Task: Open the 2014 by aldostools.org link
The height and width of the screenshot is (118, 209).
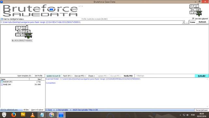Action: [x=9, y=110]
